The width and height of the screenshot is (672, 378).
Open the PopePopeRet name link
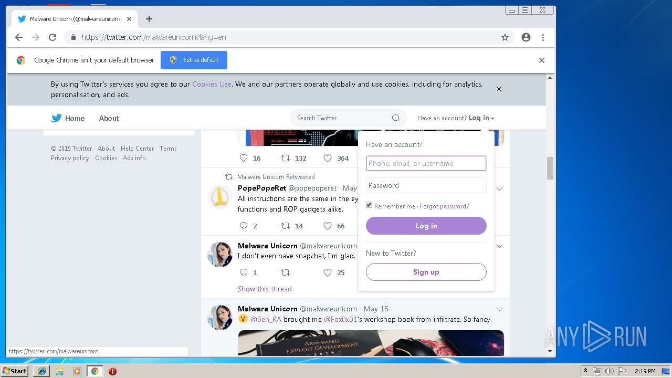262,188
